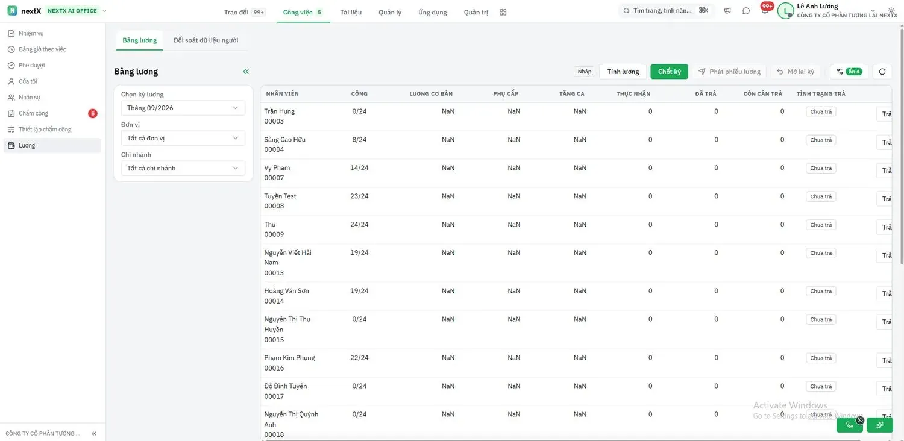Open the apps grid icon beside Quản trị
This screenshot has height=441, width=904.
pos(503,12)
